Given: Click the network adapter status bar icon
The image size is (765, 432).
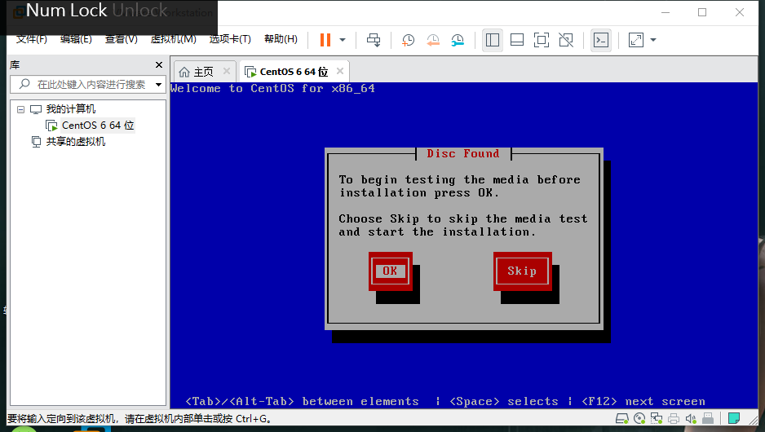Looking at the screenshot, I should (657, 418).
